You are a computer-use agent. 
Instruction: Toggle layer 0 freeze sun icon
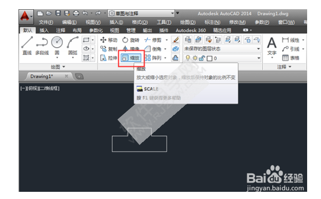195,58
